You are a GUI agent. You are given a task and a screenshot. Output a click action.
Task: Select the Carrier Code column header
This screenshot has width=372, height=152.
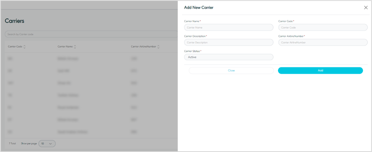click(x=15, y=46)
